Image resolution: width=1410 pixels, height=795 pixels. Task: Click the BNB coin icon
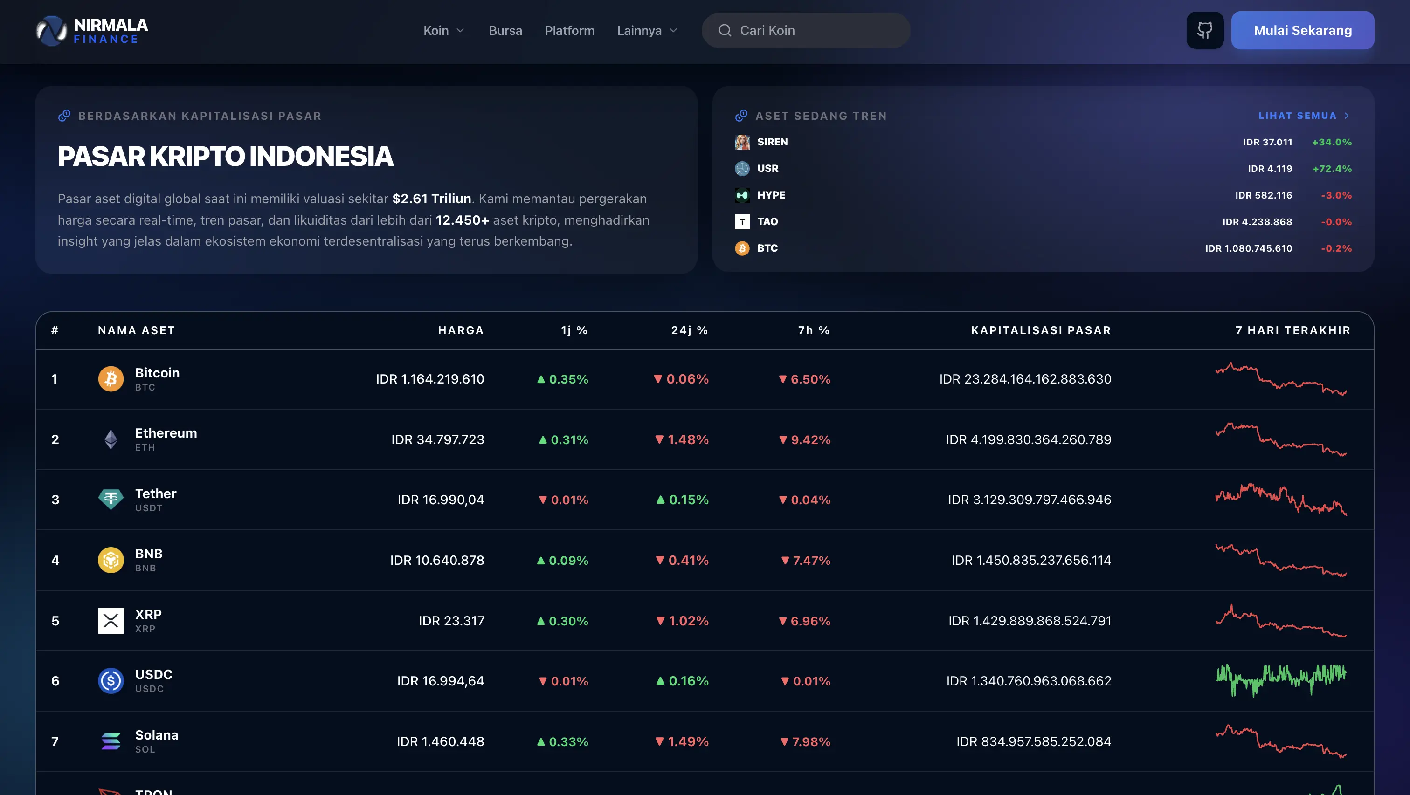[x=111, y=560]
